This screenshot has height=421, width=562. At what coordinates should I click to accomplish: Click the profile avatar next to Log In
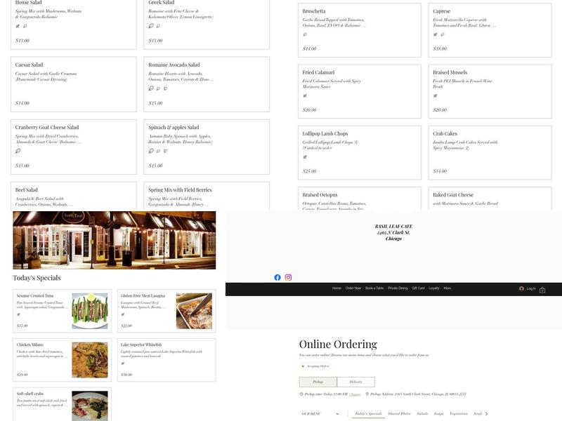point(521,288)
